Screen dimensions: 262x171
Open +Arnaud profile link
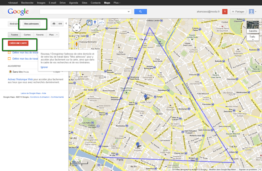point(13,3)
